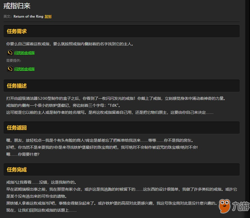The height and width of the screenshot is (218, 250).
Task: Click the 英文: label
Action: pyautogui.click(x=8, y=16)
